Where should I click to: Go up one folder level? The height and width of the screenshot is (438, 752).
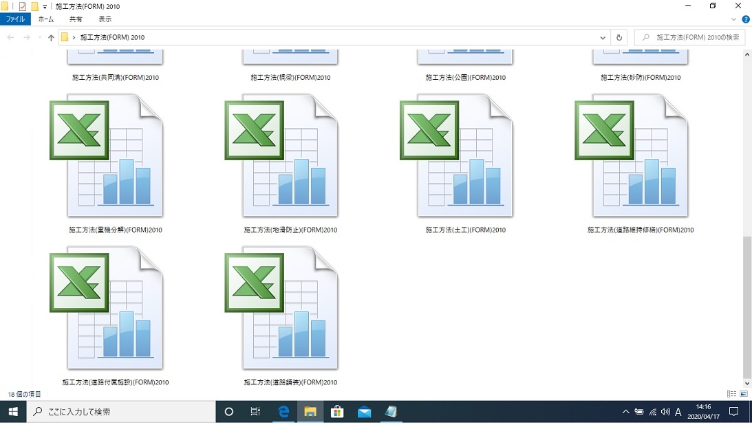click(51, 37)
